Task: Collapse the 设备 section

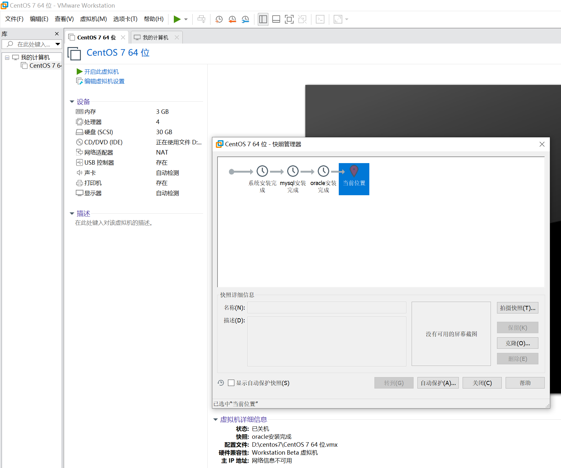Action: [72, 102]
